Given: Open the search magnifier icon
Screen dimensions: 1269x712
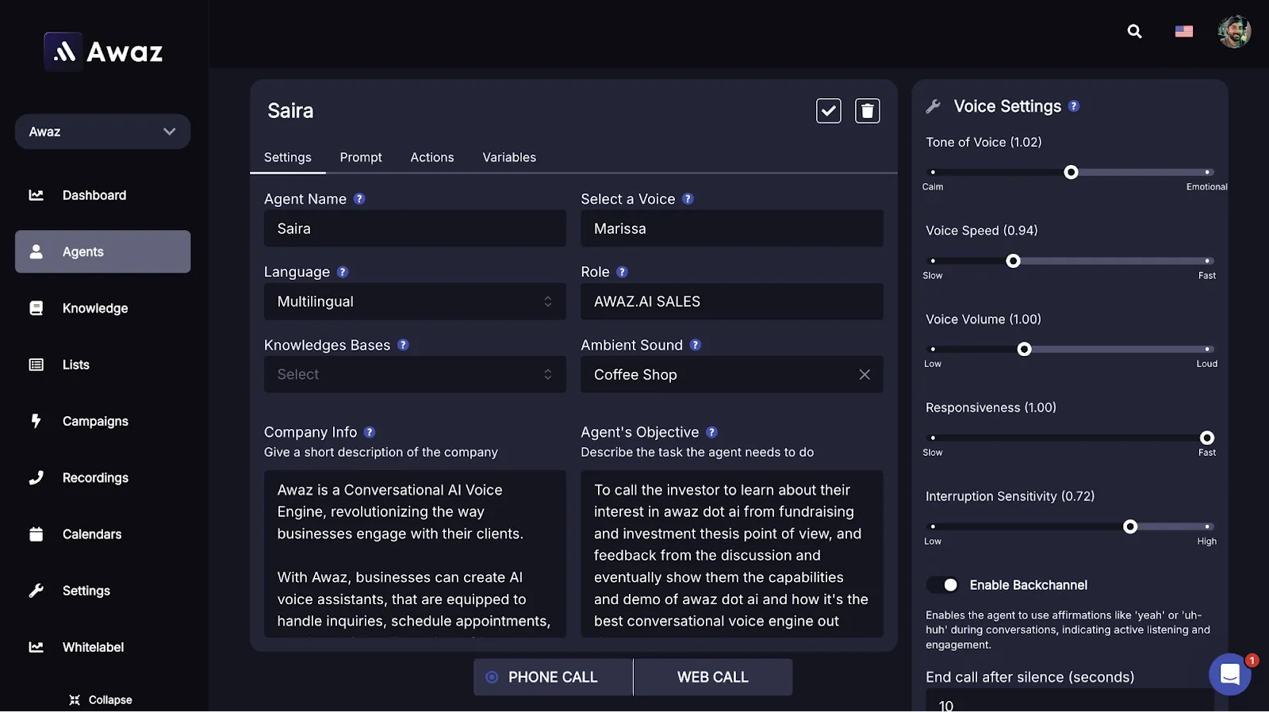Looking at the screenshot, I should tap(1134, 32).
